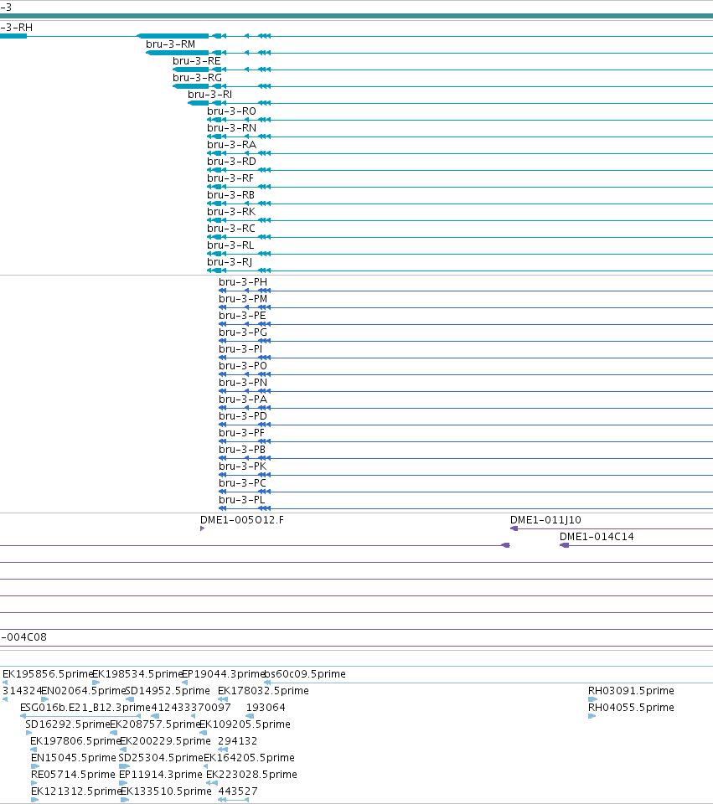The image size is (713, 804).
Task: Select the DME1-011J10 feature label
Action: (545, 520)
